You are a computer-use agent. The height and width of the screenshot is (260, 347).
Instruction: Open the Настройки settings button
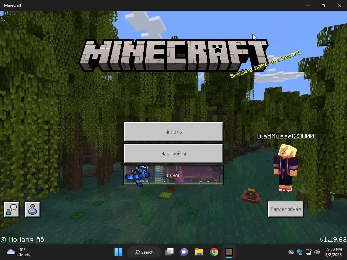point(173,153)
